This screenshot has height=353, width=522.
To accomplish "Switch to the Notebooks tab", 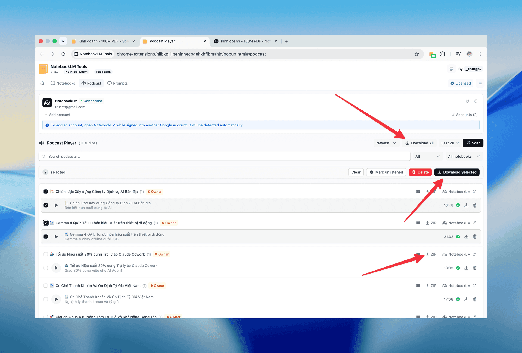I will pos(63,83).
